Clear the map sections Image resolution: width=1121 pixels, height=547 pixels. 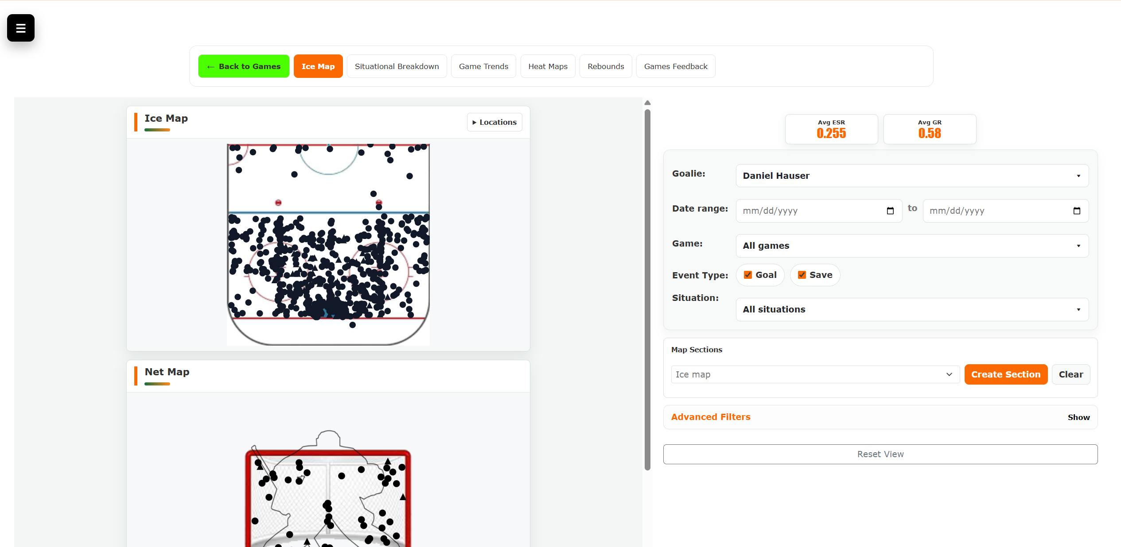coord(1071,374)
